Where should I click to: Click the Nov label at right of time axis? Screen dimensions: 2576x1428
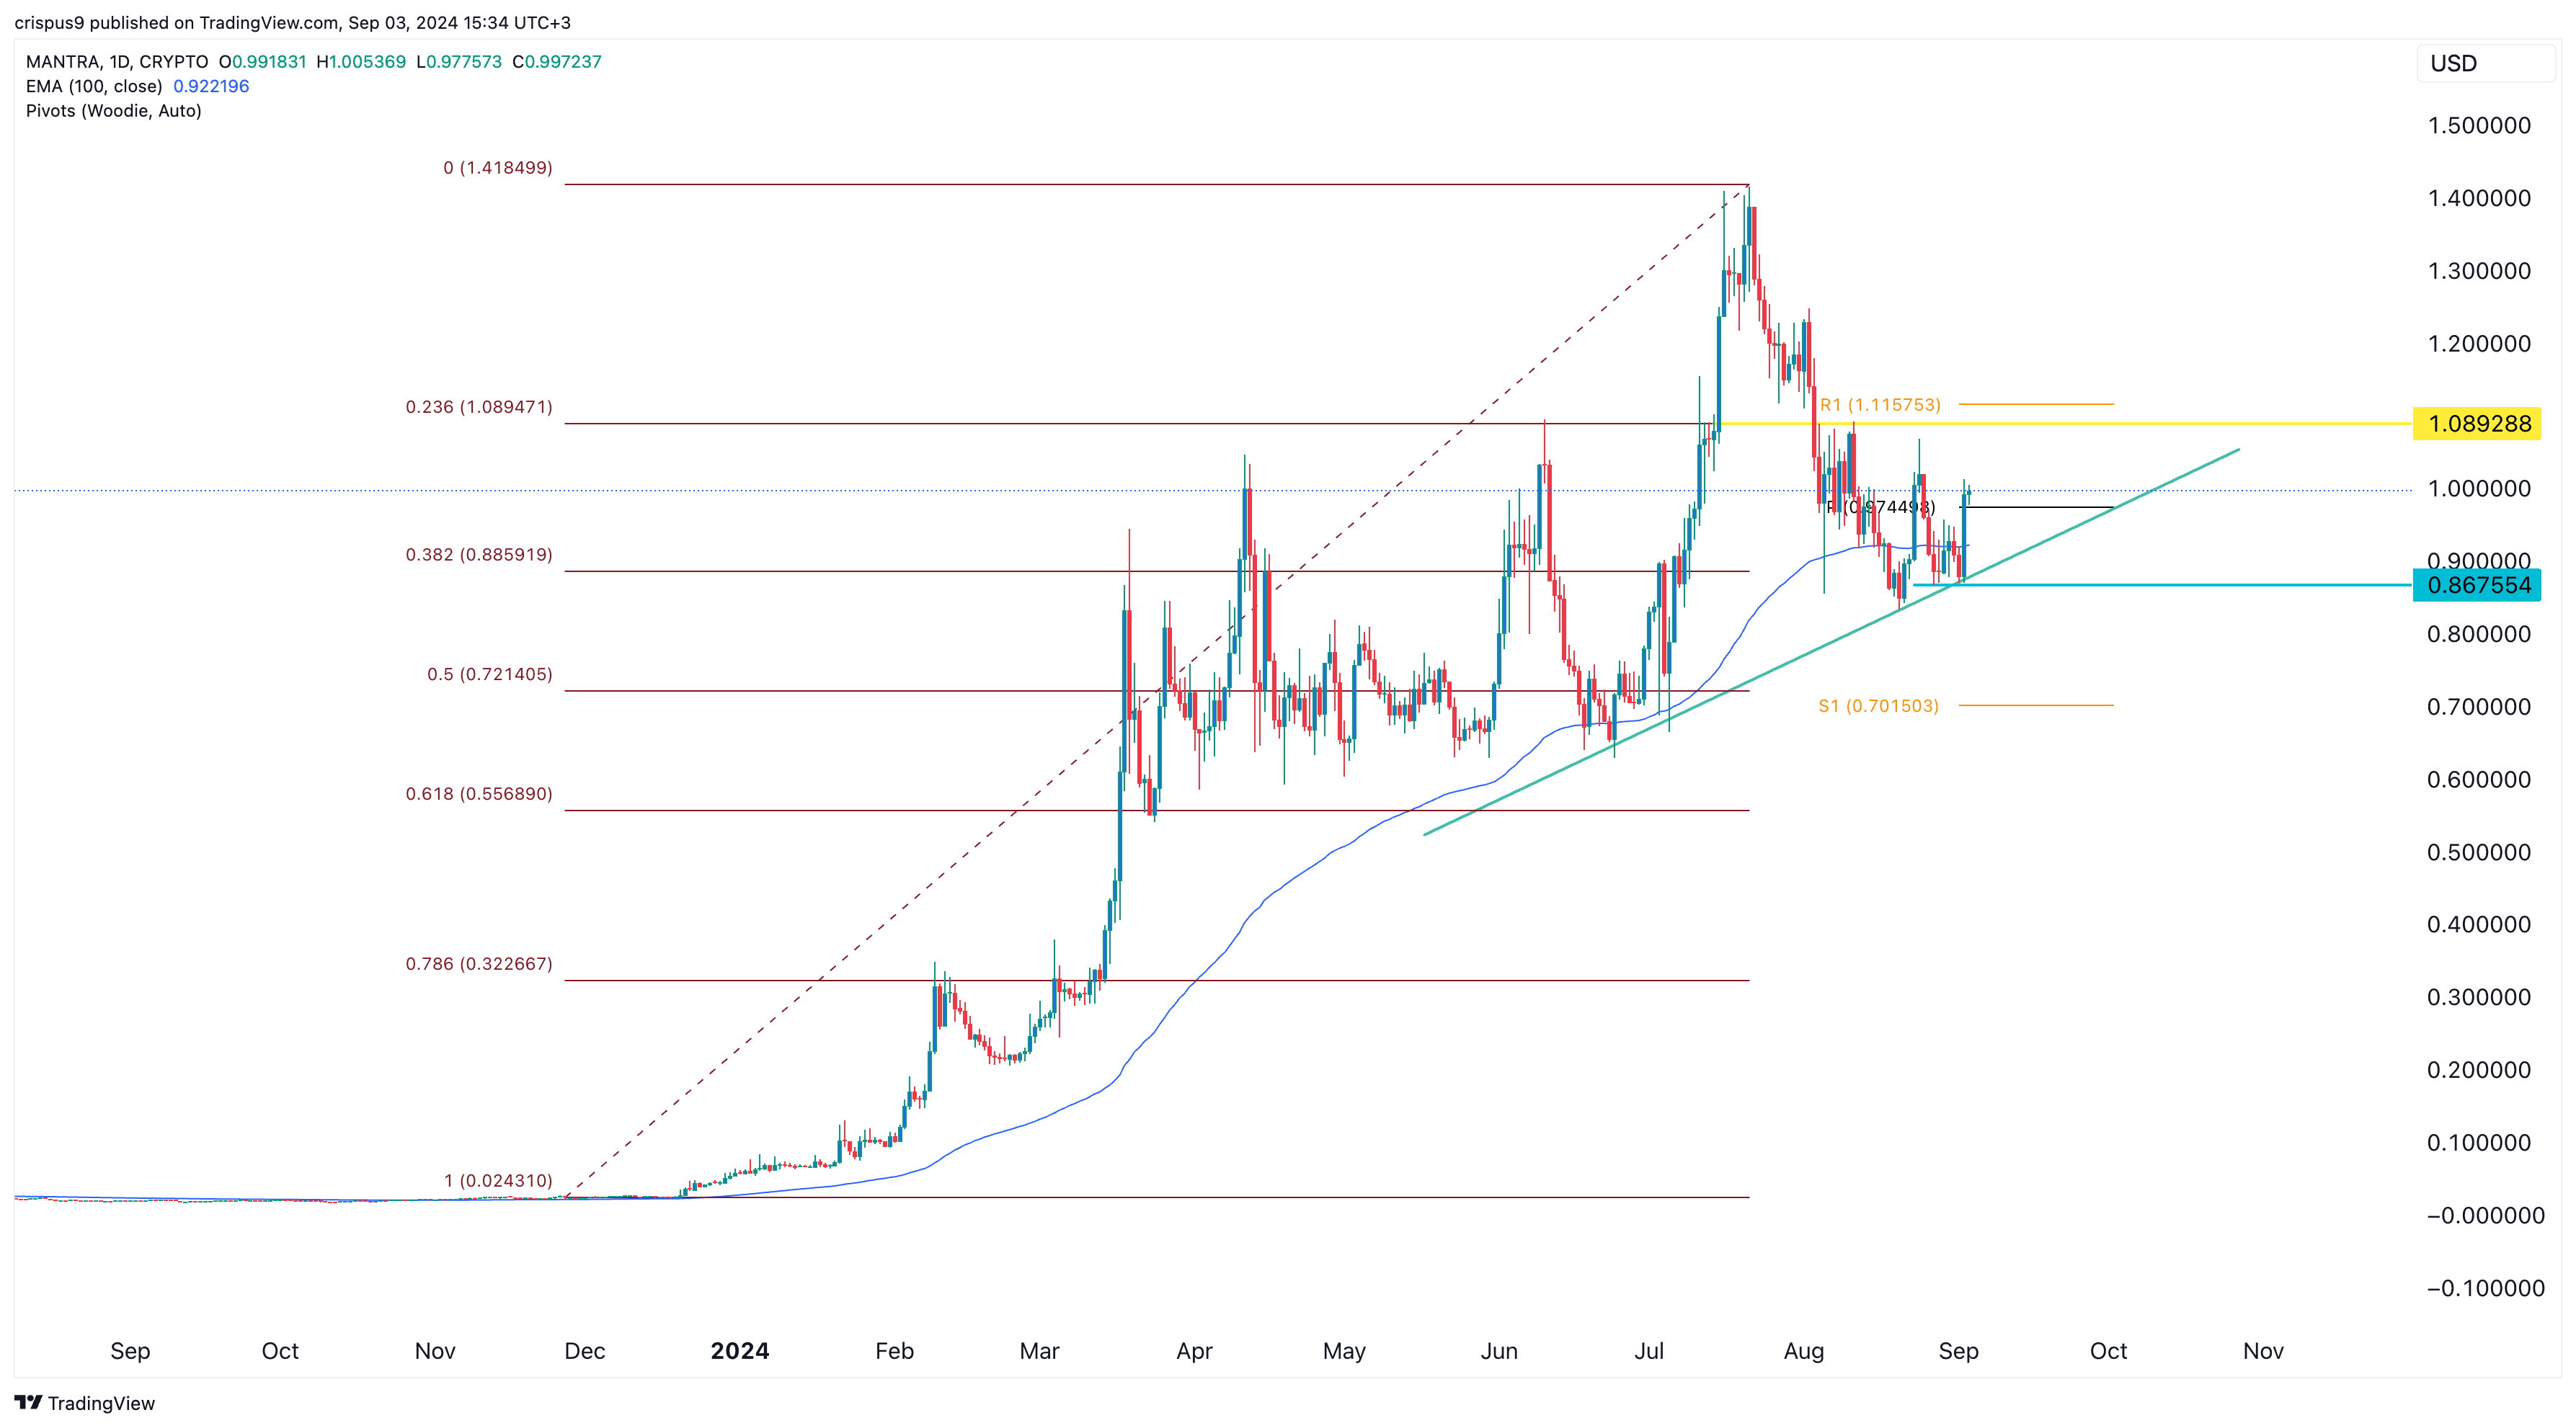coord(2263,1351)
